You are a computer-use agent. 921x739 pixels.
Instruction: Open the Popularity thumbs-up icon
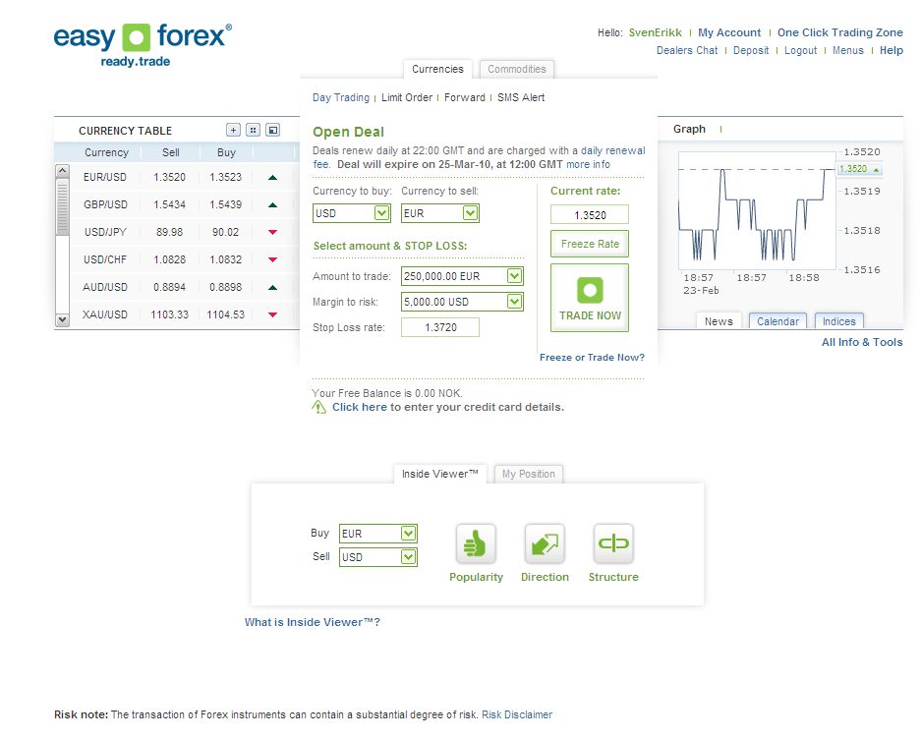476,543
